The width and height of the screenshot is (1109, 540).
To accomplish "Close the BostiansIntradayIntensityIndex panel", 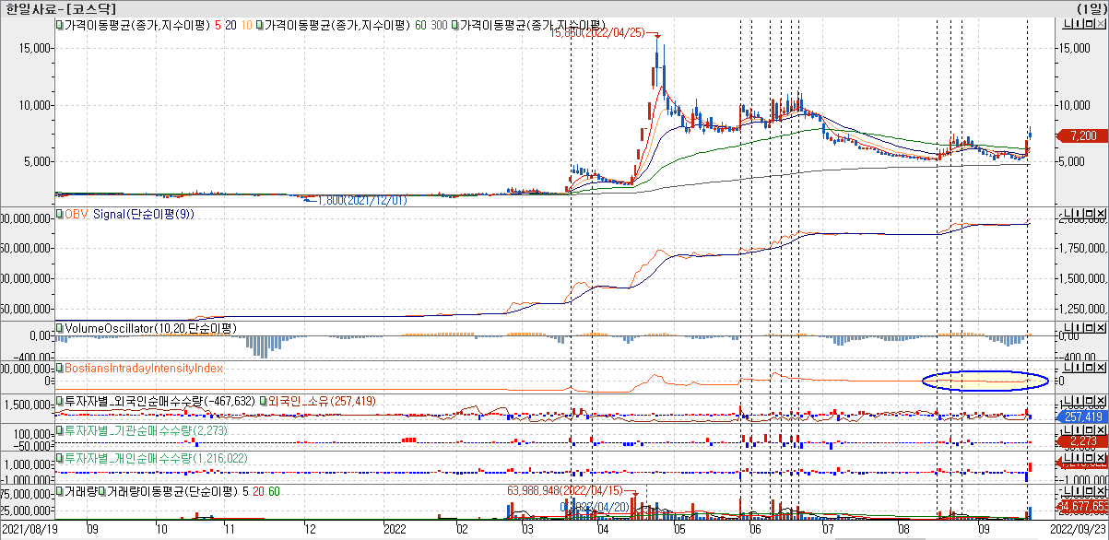I will point(1101,368).
